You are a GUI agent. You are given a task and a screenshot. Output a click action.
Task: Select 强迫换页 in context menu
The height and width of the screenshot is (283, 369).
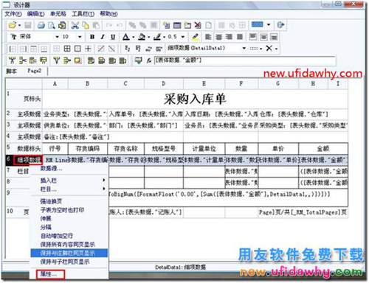(69, 201)
